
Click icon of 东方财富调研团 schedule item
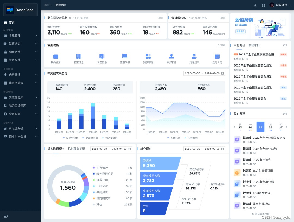tap(237, 173)
